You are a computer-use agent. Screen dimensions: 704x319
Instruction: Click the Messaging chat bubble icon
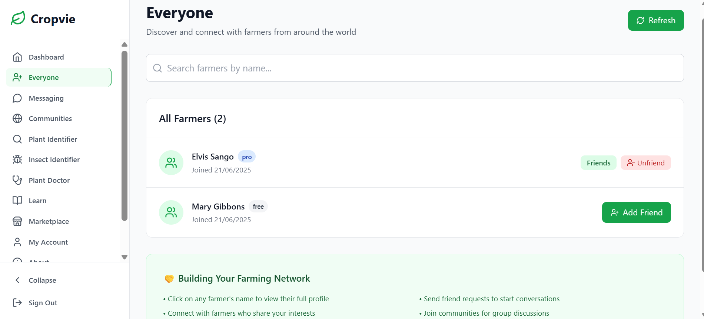[17, 98]
